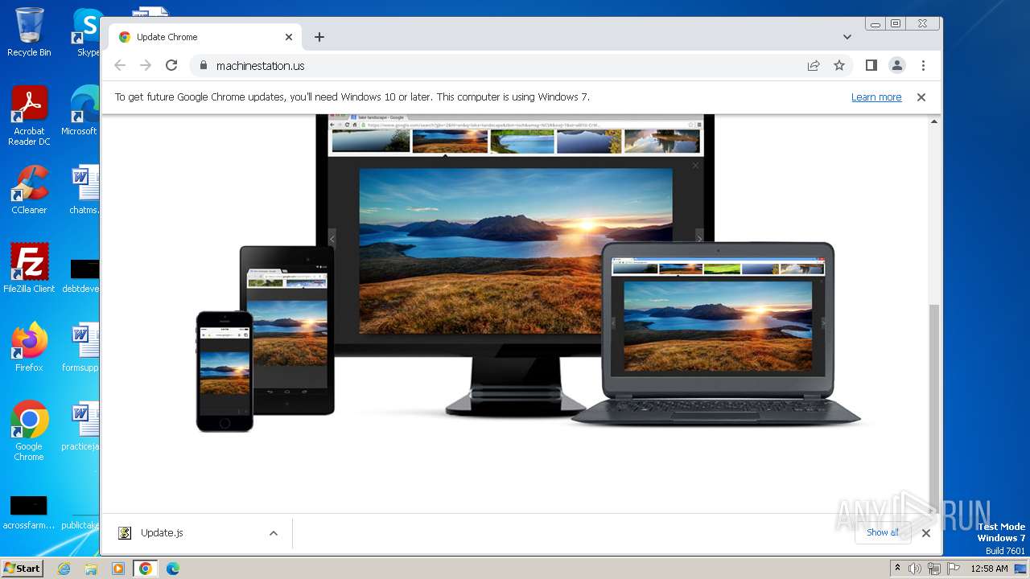Show all downloads
Screen dimensions: 1030x579
(x=883, y=532)
